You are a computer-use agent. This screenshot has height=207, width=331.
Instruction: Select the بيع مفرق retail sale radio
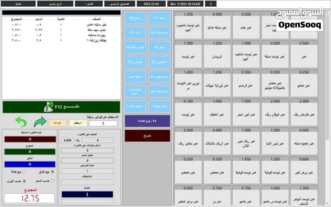point(53,172)
